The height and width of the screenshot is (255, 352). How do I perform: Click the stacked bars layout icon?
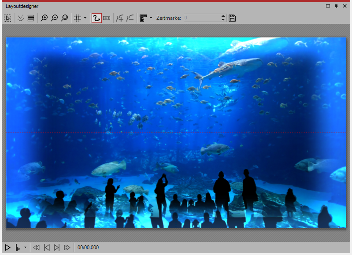(31, 18)
